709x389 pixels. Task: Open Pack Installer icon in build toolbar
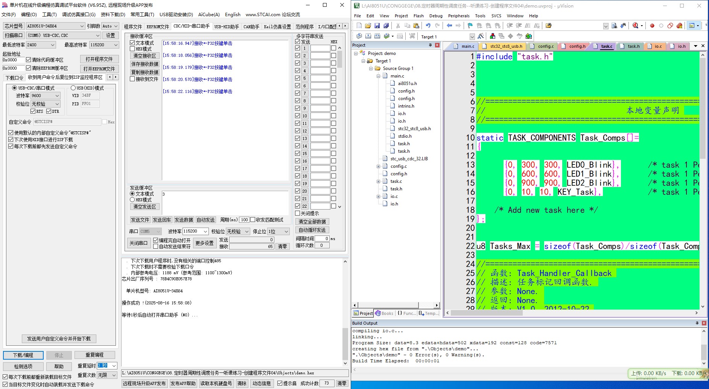[529, 36]
